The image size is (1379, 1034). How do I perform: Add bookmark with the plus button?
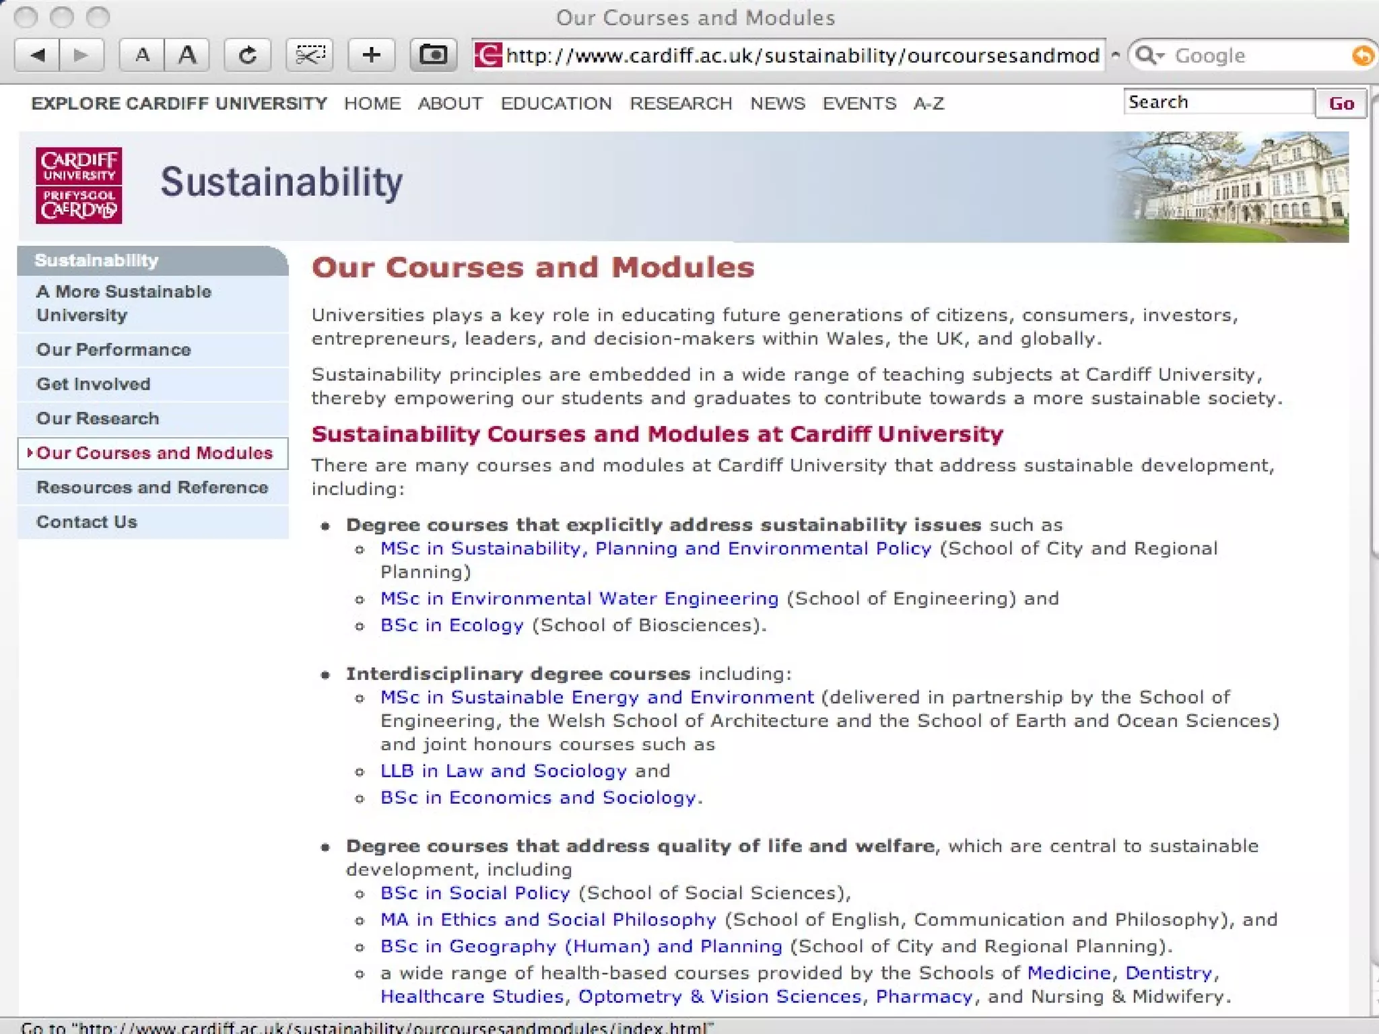tap(371, 55)
